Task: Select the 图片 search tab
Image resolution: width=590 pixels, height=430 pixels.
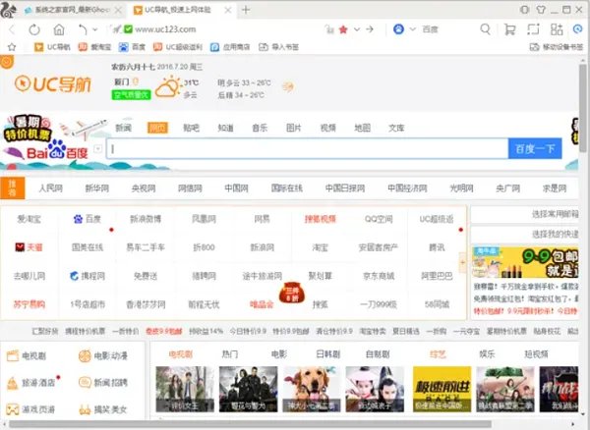Action: pyautogui.click(x=293, y=128)
